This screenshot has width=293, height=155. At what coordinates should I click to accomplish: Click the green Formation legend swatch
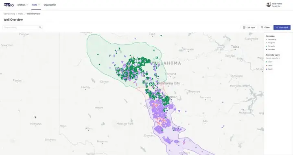pyautogui.click(x=267, y=46)
